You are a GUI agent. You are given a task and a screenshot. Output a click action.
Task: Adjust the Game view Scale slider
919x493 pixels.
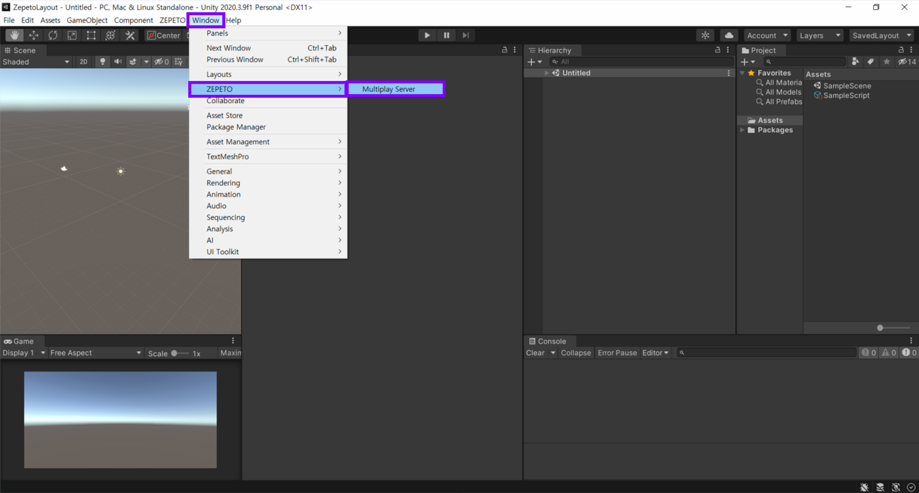click(x=181, y=353)
